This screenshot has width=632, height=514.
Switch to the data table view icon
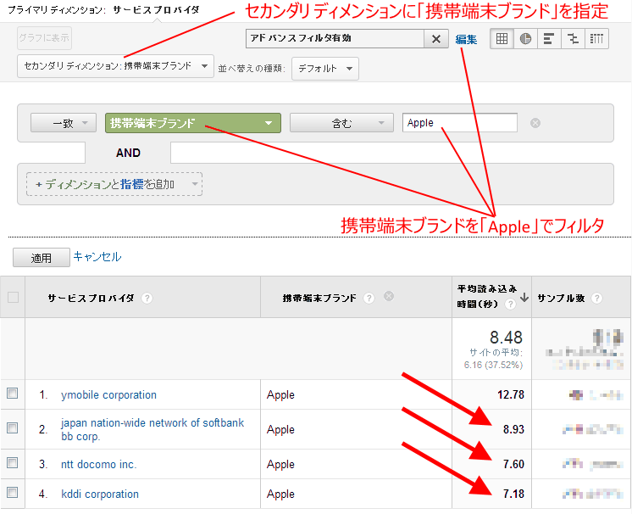502,39
